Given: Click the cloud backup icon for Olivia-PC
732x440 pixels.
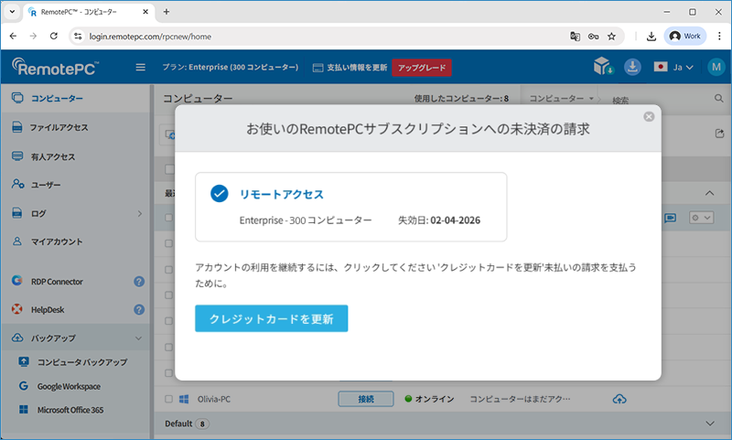Looking at the screenshot, I should point(619,399).
